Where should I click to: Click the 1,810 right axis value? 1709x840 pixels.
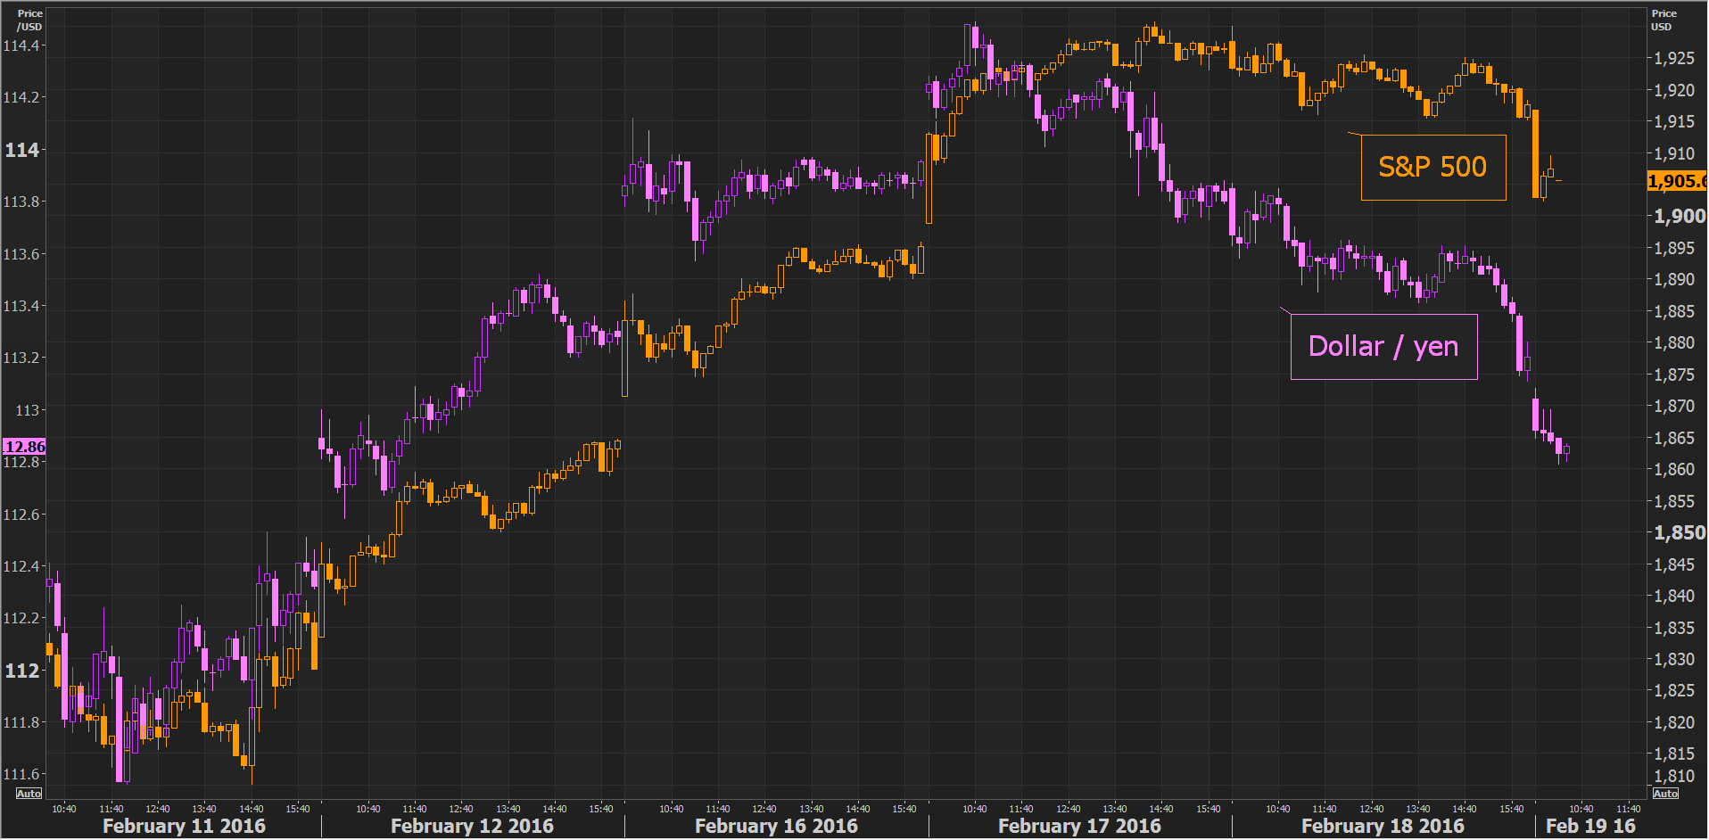[1674, 776]
